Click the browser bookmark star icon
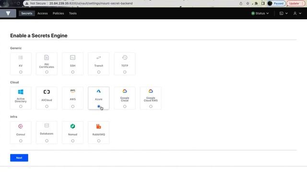This screenshot has width=307, height=172. (x=248, y=3)
